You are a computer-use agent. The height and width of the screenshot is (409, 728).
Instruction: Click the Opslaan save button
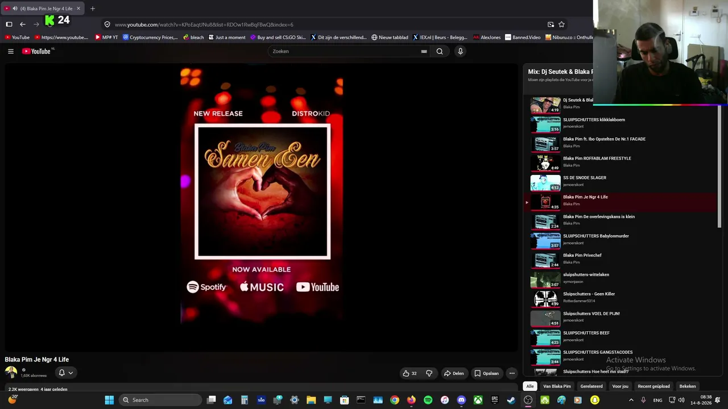487,373
